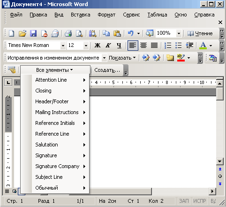
Task: Open font size 12 dropdown
Action: 86,46
